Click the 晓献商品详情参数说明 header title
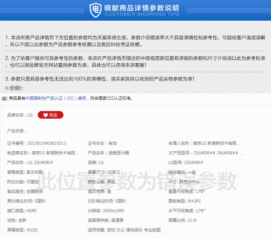The width and height of the screenshot is (271, 239). pyautogui.click(x=142, y=8)
